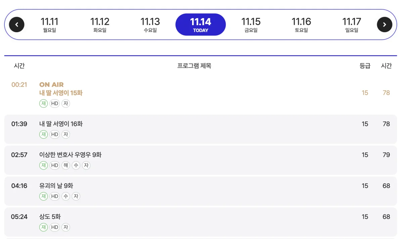
Task: Click the 수 sign language badge on 유괴의 날 9화
Action: click(x=65, y=196)
